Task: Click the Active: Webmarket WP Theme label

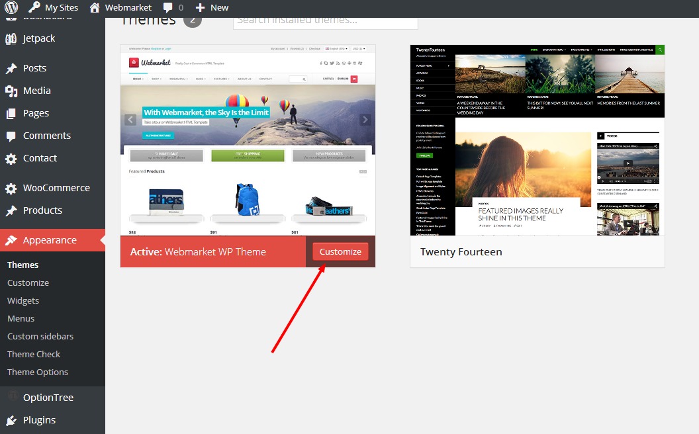Action: pos(198,252)
